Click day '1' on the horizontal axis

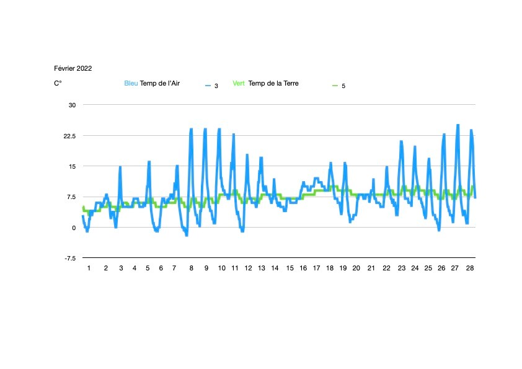(x=89, y=268)
